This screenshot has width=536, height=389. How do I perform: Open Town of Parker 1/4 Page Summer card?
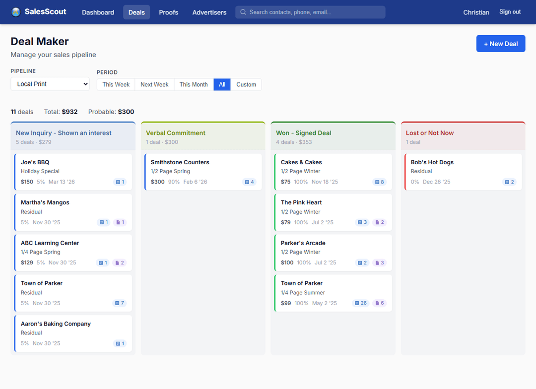tap(334, 293)
